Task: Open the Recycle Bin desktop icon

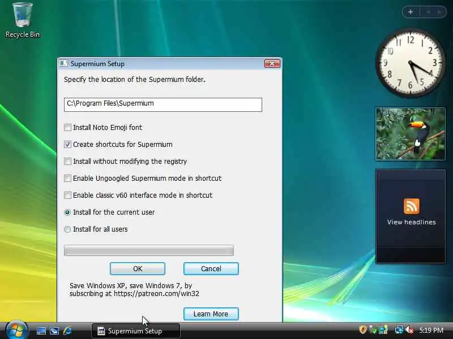Action: pos(22,20)
